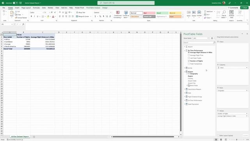This screenshot has width=250, height=141.
Task: Increase font size with the large A icon
Action: tap(52, 12)
